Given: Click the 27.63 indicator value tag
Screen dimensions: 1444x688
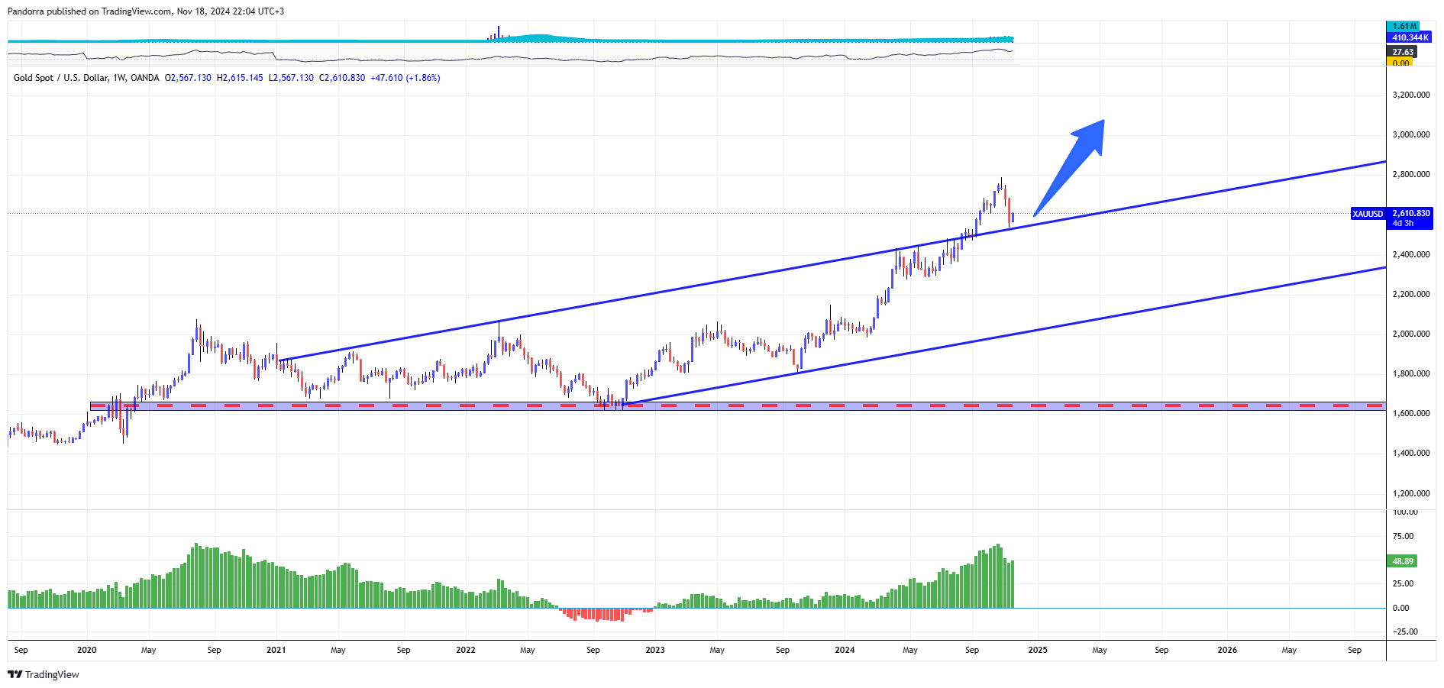Looking at the screenshot, I should click(x=1402, y=52).
